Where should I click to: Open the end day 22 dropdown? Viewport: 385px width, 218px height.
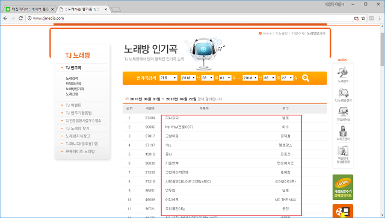pyautogui.click(x=287, y=77)
